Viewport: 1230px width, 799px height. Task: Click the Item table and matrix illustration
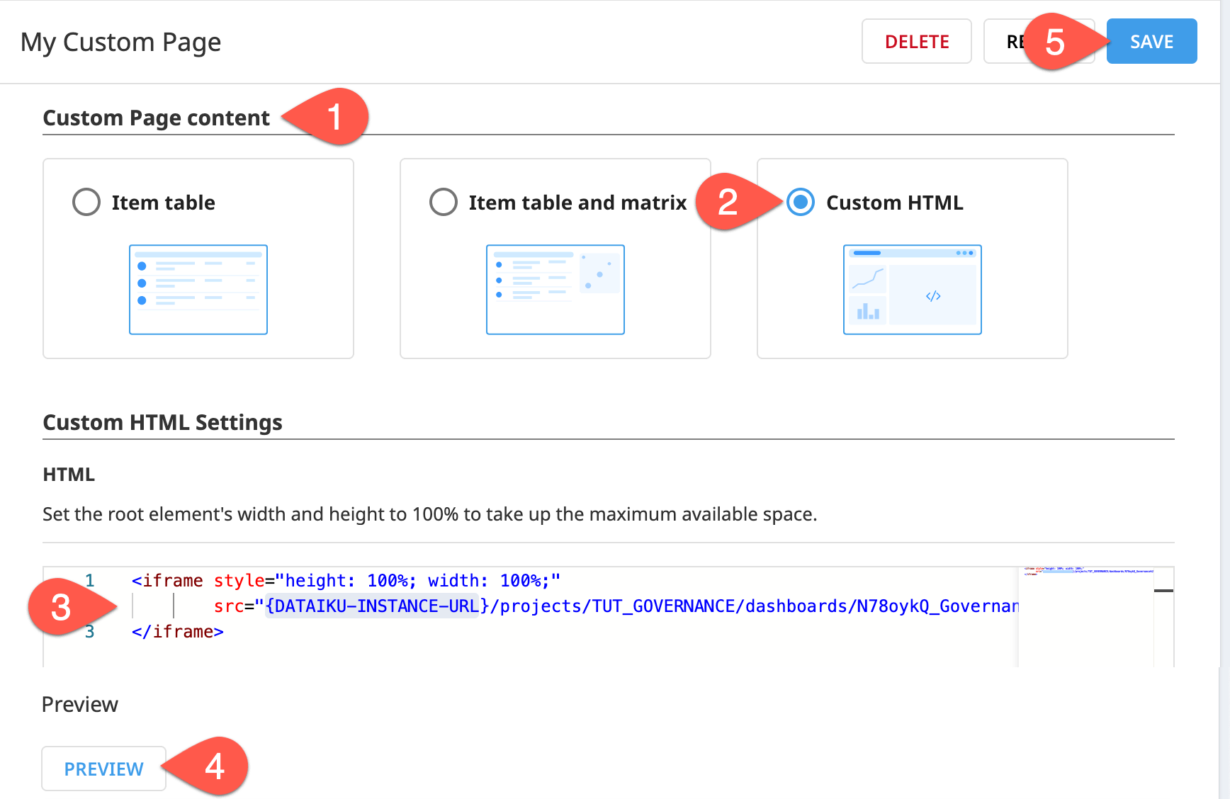555,290
